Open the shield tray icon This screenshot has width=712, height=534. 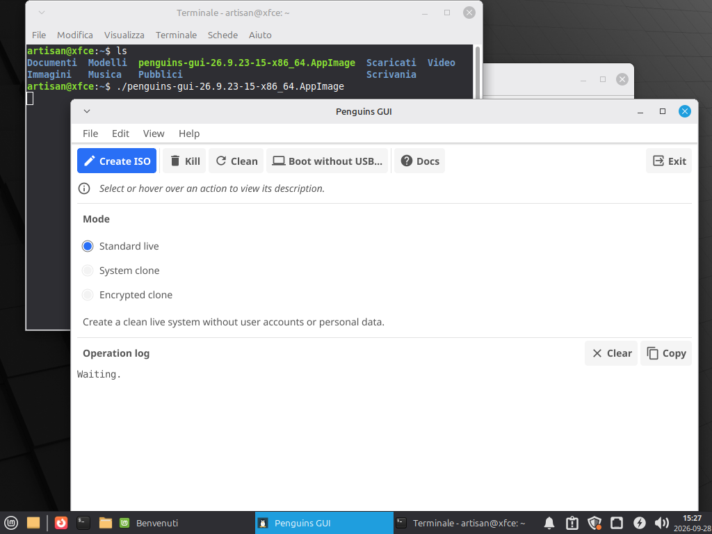594,523
